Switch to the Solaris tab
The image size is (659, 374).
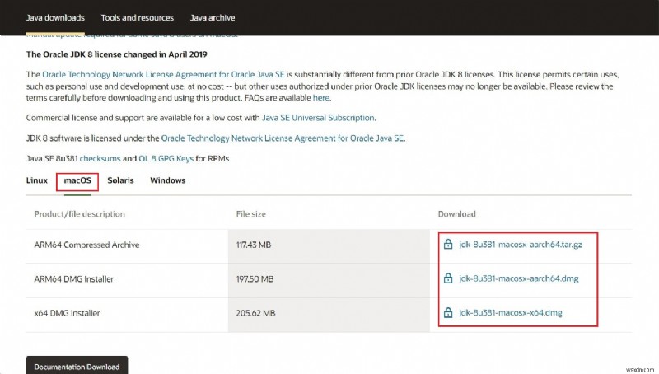[120, 180]
